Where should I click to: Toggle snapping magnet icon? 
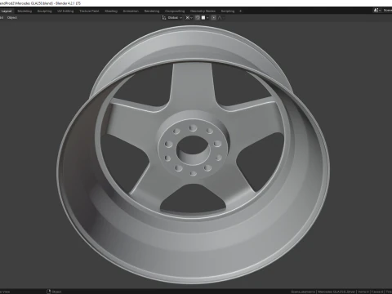pos(198,18)
